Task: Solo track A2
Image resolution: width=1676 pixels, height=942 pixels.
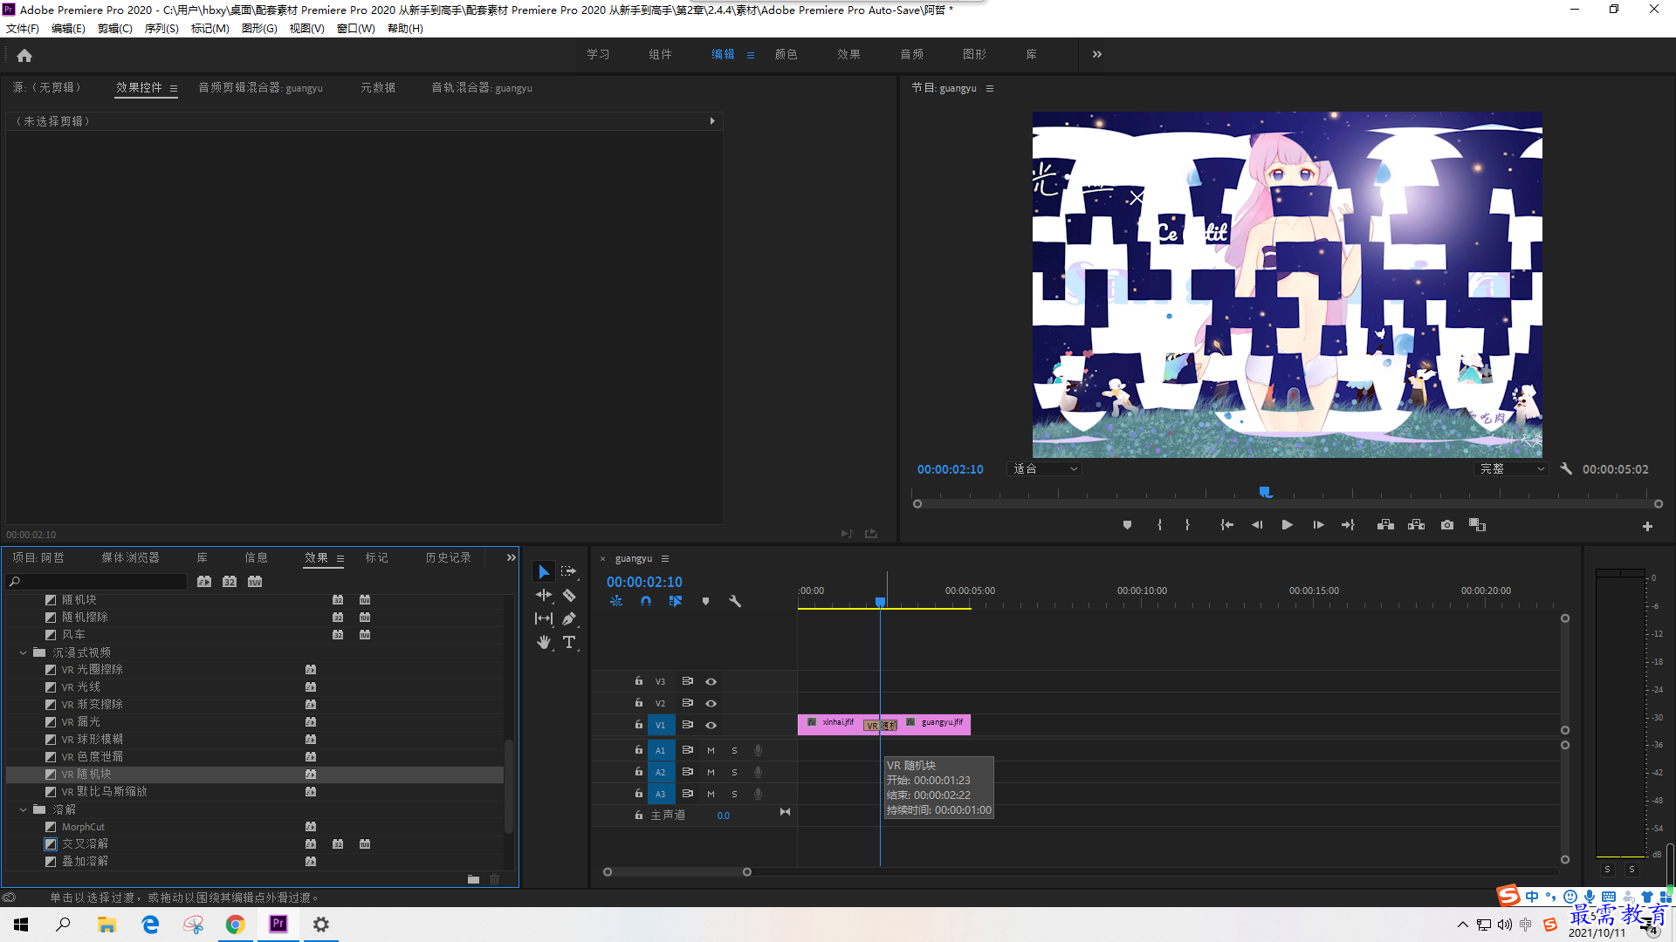Action: [734, 772]
